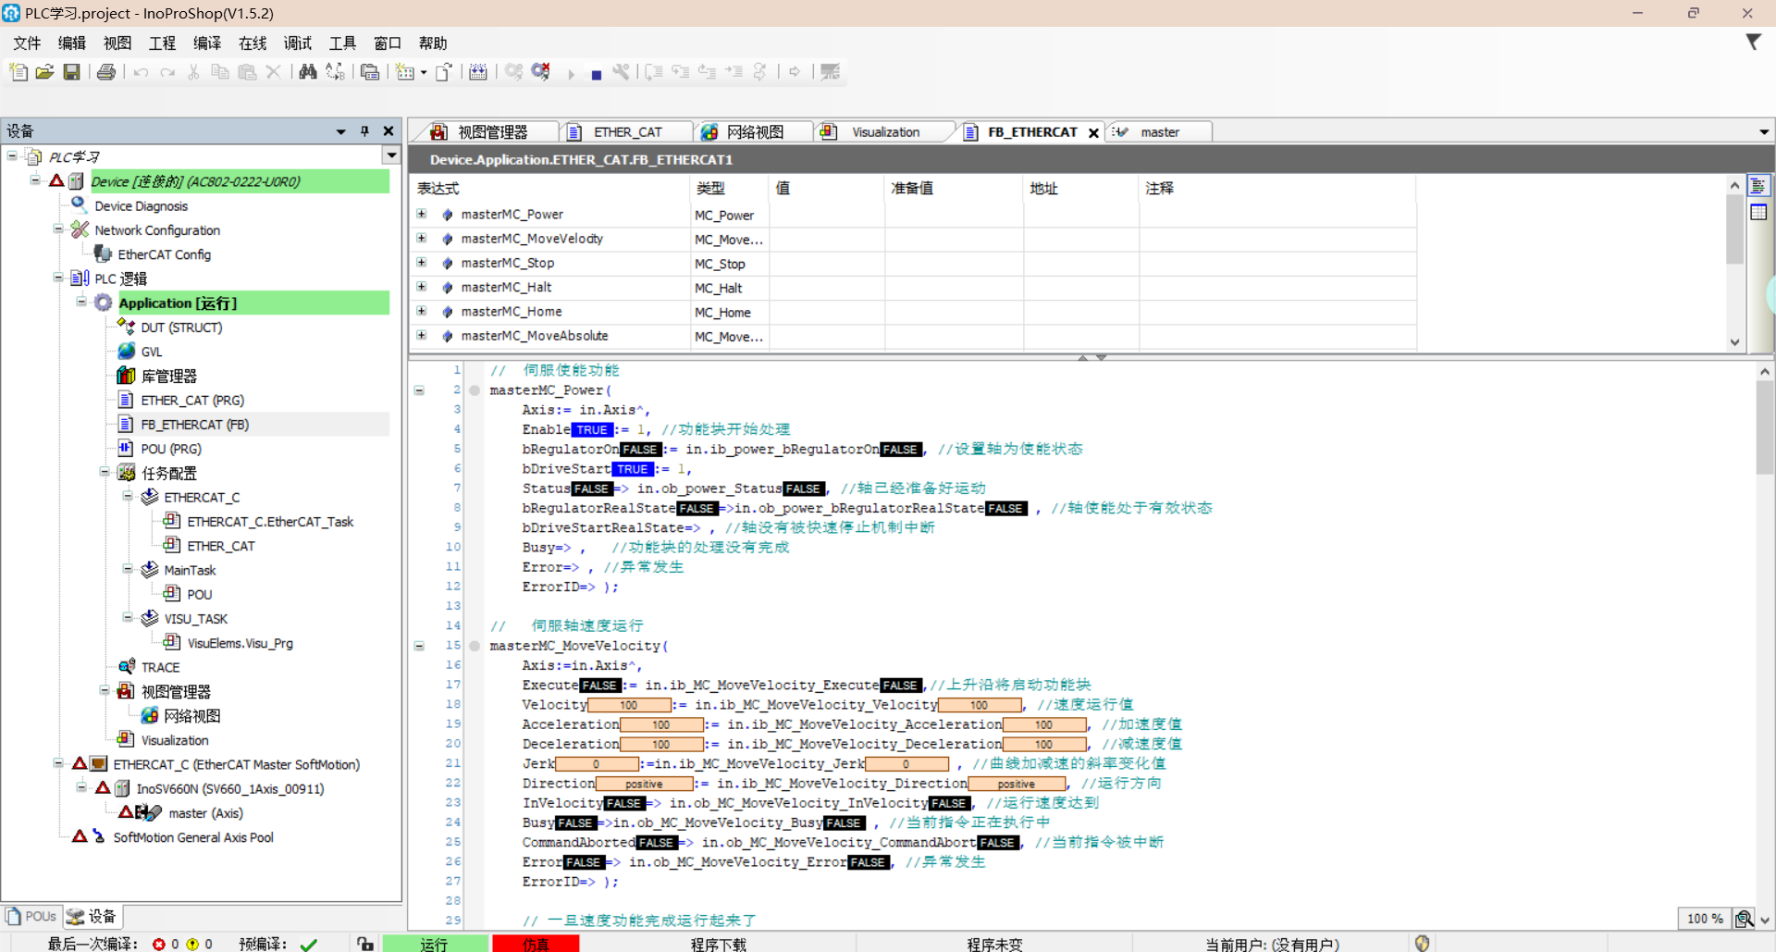Screen dimensions: 1776x952
Task: Switch to the master tab
Action: tap(1160, 132)
